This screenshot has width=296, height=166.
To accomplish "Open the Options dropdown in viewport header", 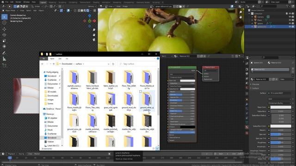I will tap(92, 6).
